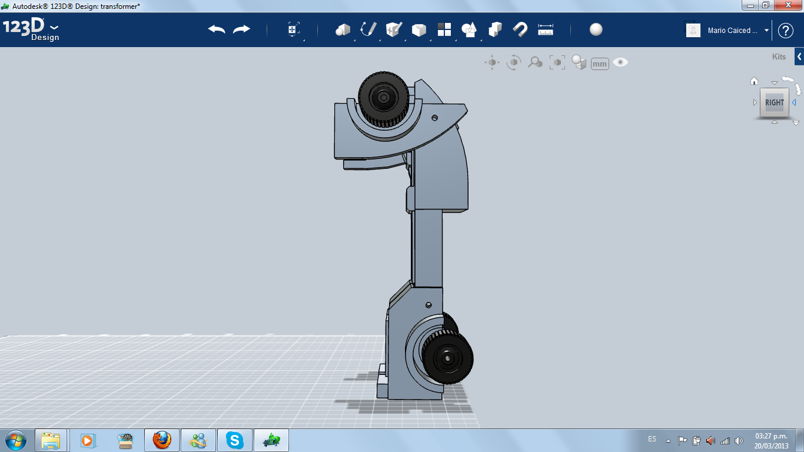This screenshot has height=452, width=804.
Task: Open the Transform tool
Action: pos(294,29)
